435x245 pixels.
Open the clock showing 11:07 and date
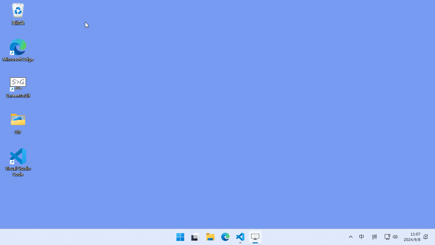click(412, 237)
